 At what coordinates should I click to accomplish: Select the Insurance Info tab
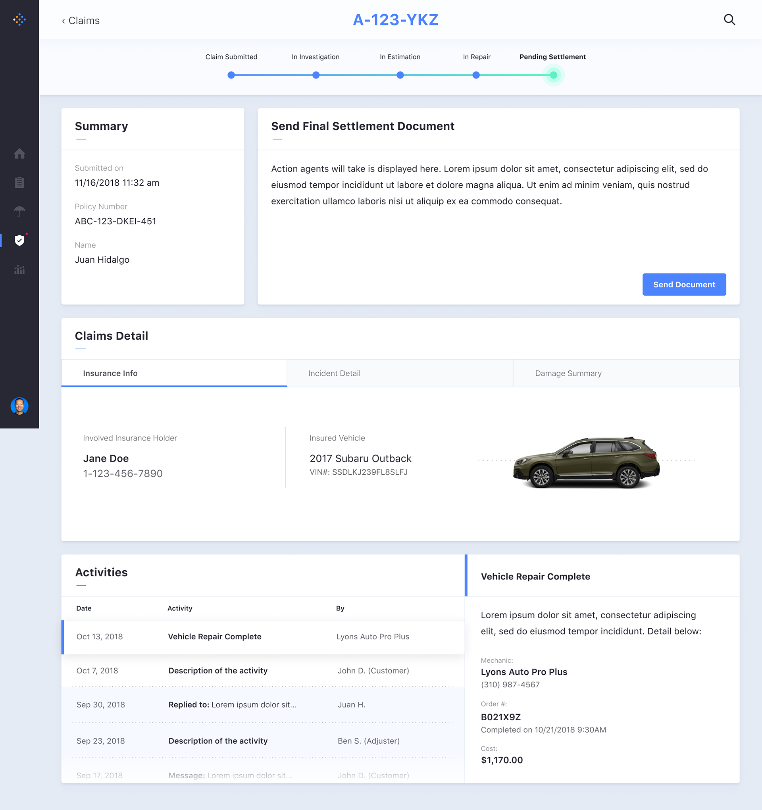point(110,373)
